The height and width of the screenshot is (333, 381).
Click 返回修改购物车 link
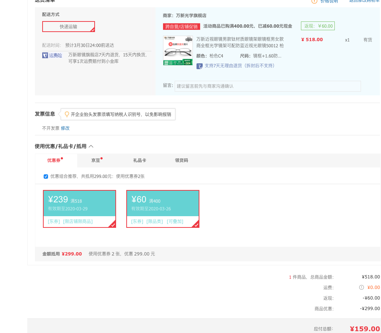[365, 1]
